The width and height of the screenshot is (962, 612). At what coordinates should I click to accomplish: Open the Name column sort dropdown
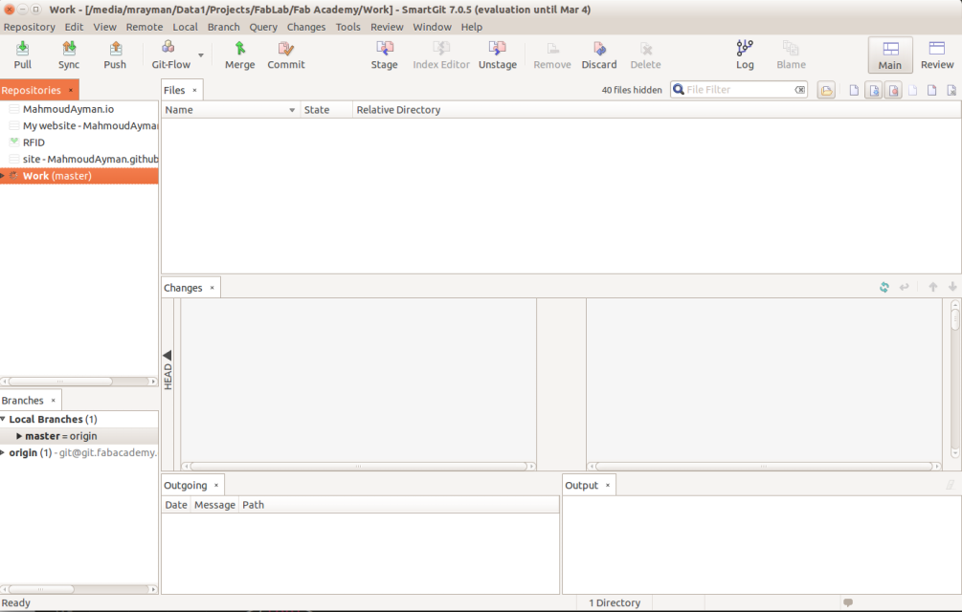coord(292,110)
